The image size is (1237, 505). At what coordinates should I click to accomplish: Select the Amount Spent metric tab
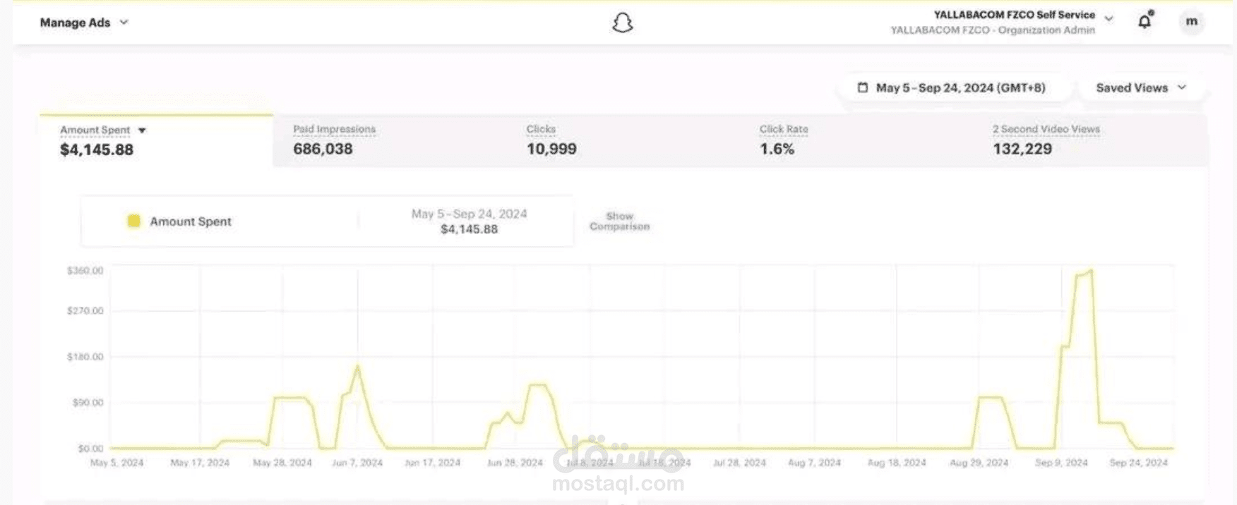[x=156, y=140]
